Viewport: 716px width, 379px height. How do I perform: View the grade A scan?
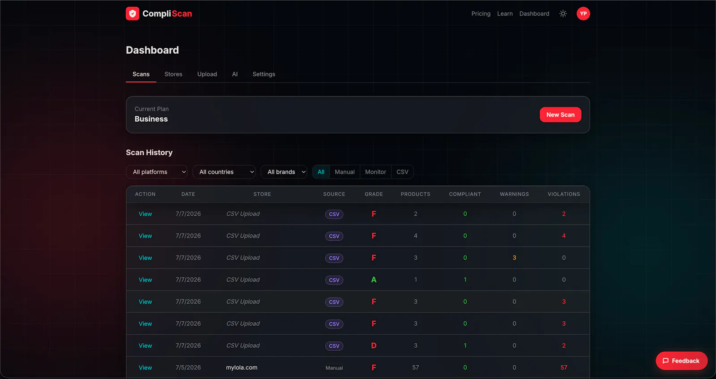pyautogui.click(x=145, y=280)
